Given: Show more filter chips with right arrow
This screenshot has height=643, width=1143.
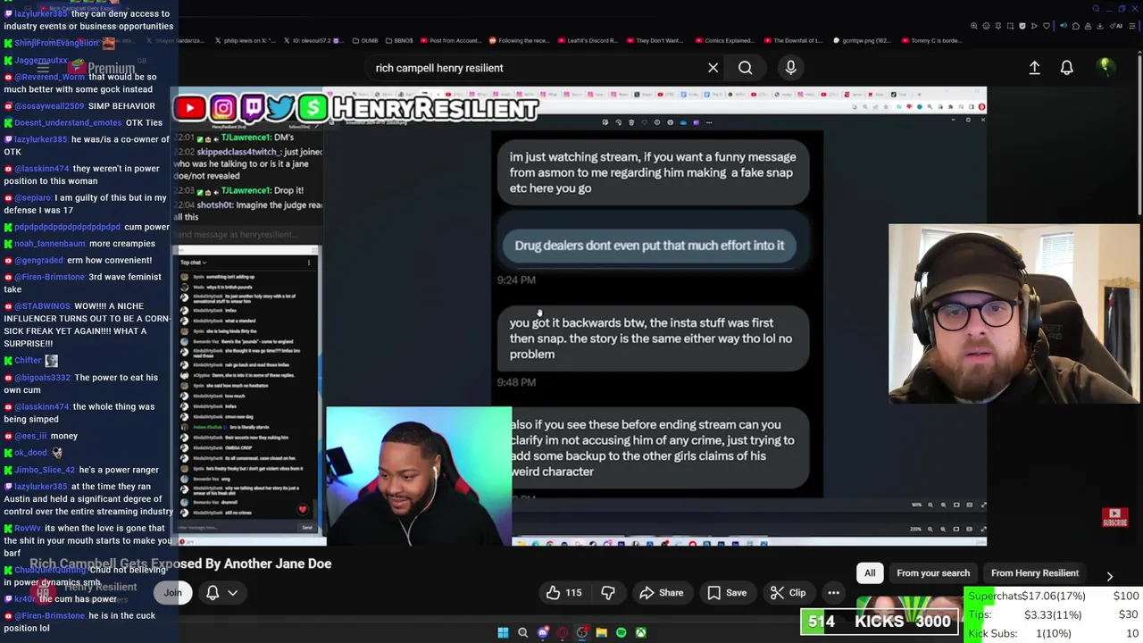Looking at the screenshot, I should 1110,577.
